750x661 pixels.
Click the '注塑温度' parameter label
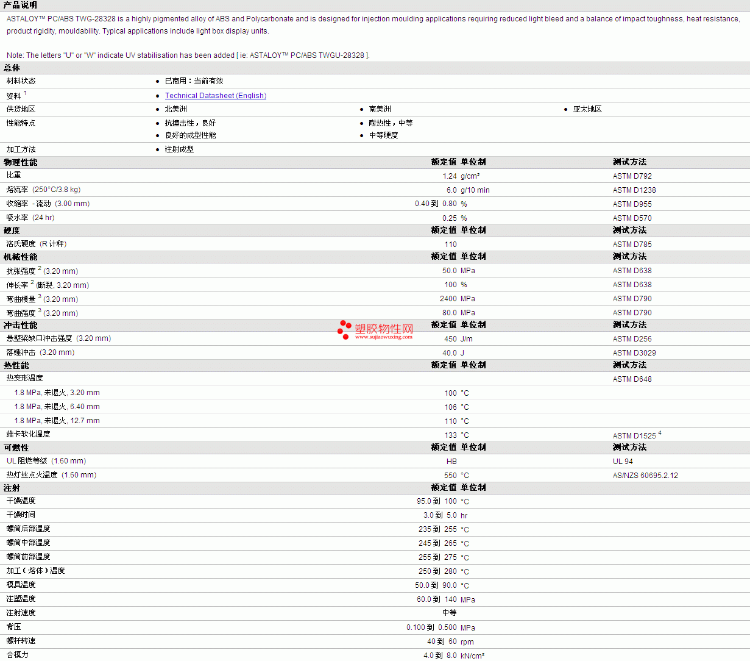tap(21, 599)
